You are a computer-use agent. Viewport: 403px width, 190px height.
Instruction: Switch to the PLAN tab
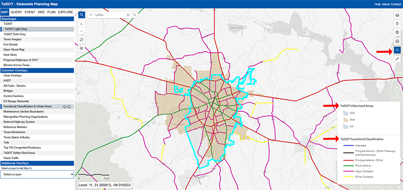click(x=51, y=12)
